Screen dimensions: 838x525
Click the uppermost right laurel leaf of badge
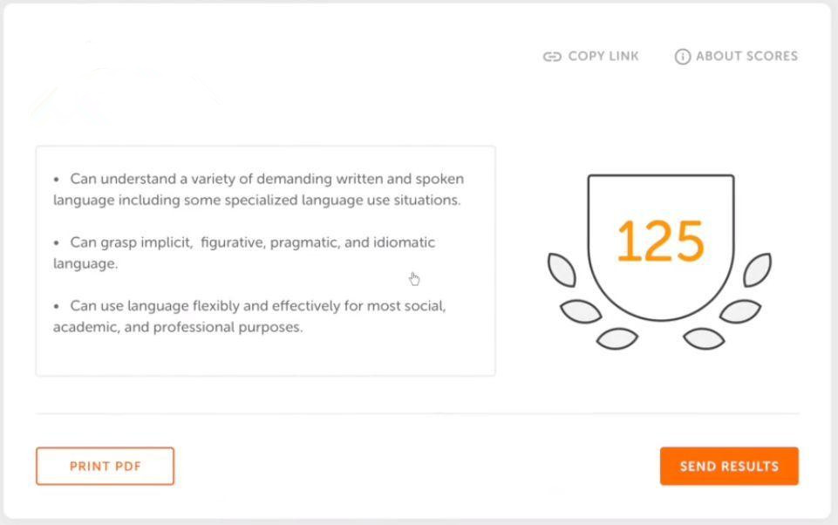pyautogui.click(x=757, y=270)
